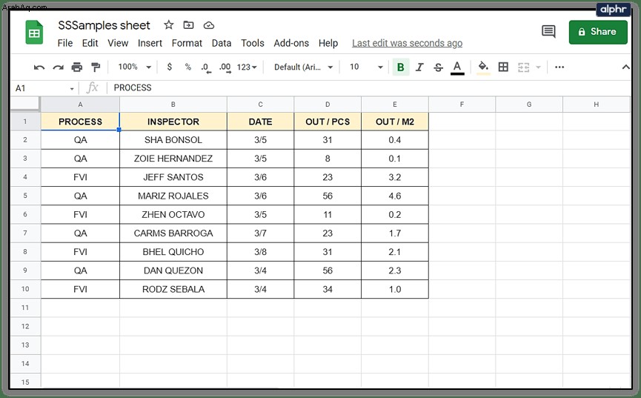The height and width of the screenshot is (398, 641).
Task: Print the spreadsheet
Action: (77, 67)
